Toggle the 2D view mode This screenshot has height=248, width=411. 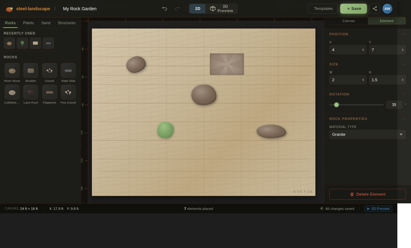[x=197, y=9]
